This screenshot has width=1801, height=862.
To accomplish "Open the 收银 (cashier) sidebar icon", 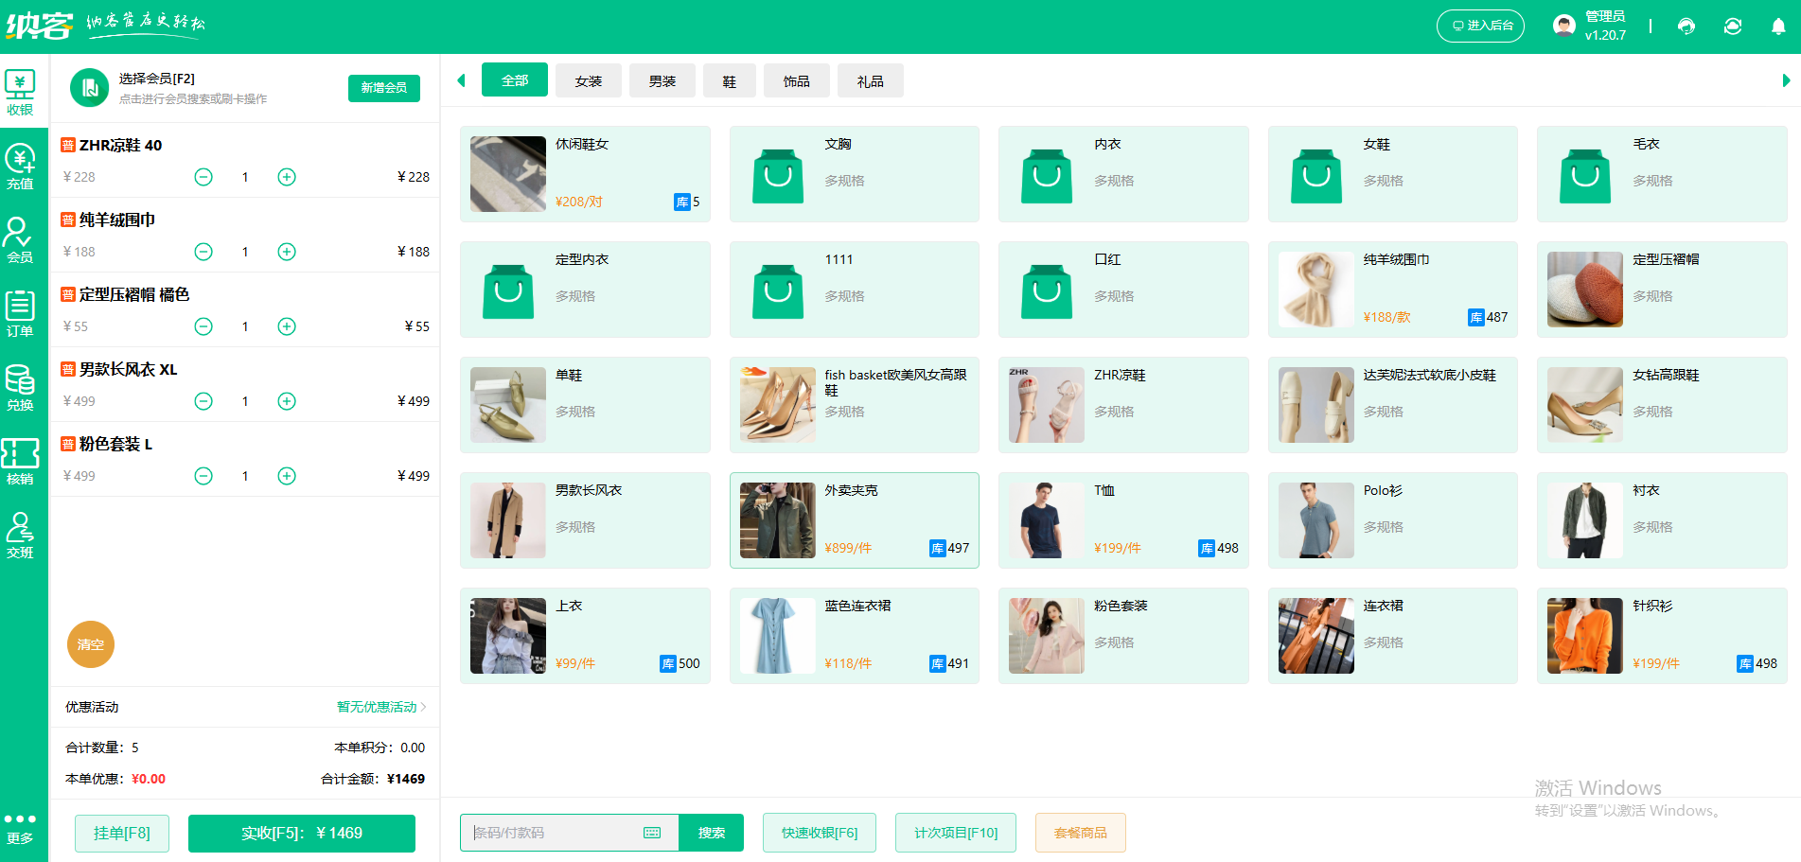I will (21, 90).
